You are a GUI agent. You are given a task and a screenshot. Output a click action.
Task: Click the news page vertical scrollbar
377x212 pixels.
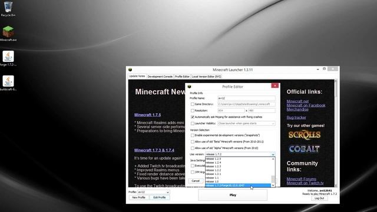point(336,134)
